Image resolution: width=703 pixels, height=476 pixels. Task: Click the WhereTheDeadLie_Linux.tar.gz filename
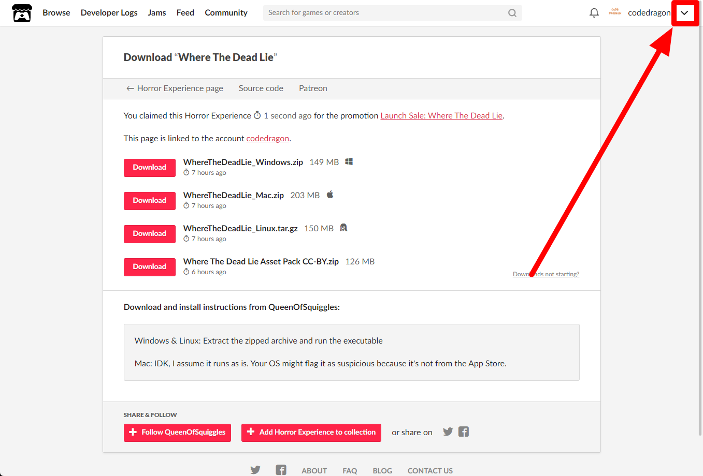240,228
